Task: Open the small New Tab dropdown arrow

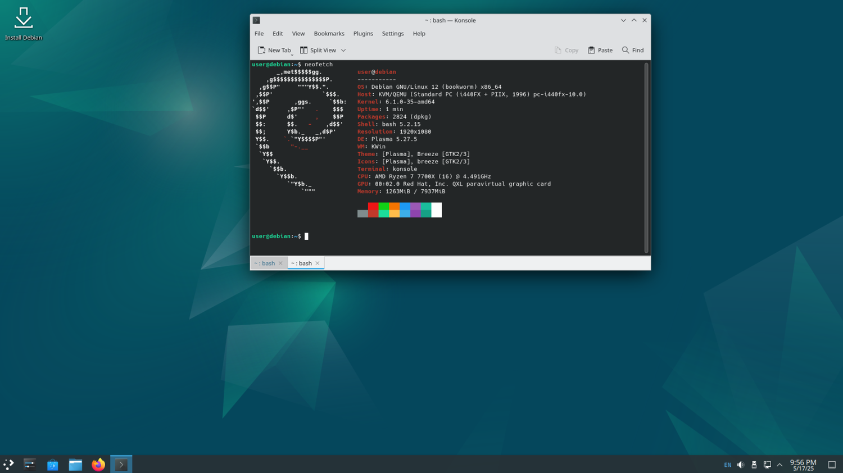Action: pyautogui.click(x=292, y=54)
